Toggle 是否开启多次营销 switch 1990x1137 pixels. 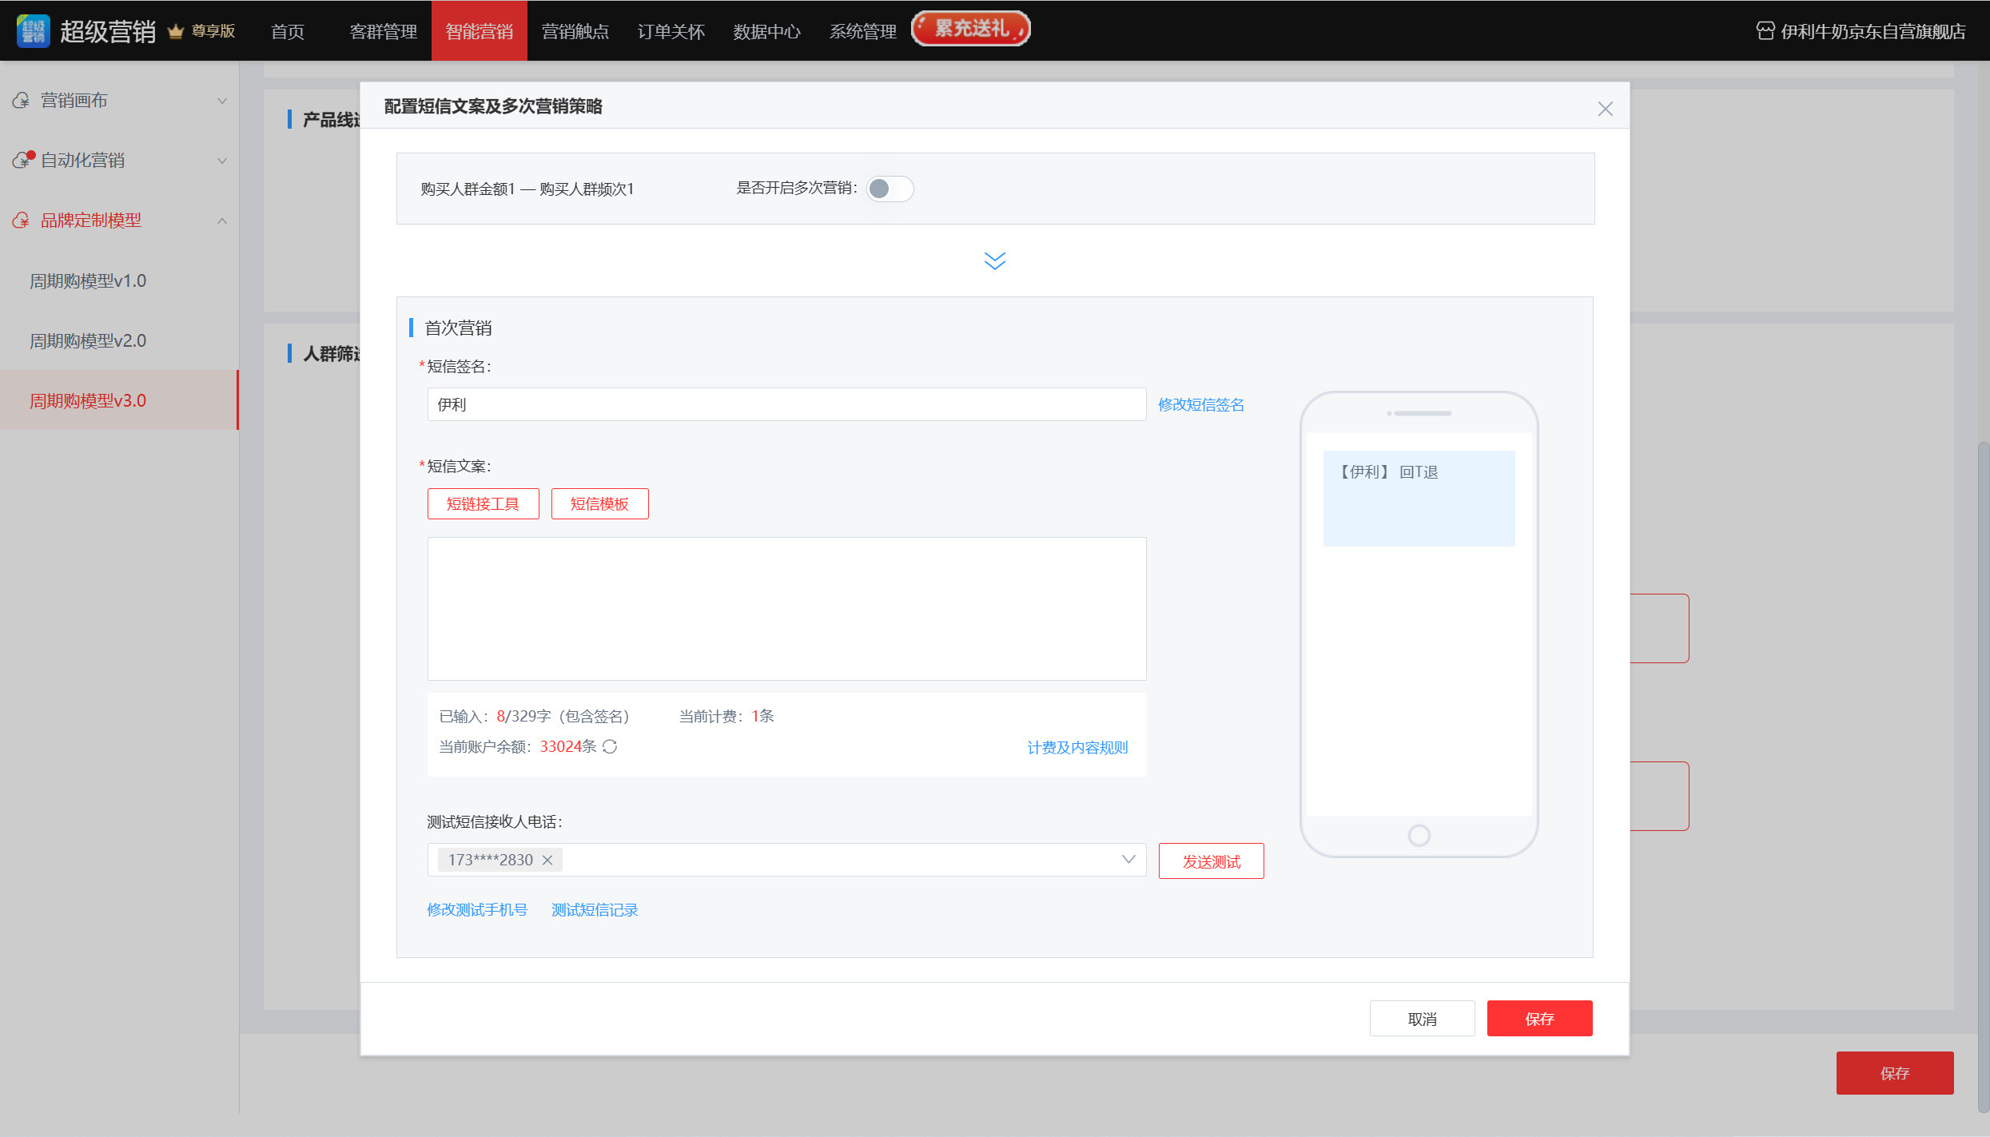890,189
